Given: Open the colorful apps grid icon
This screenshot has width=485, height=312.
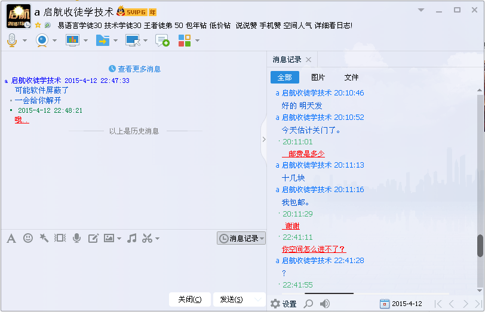Looking at the screenshot, I should [x=185, y=41].
